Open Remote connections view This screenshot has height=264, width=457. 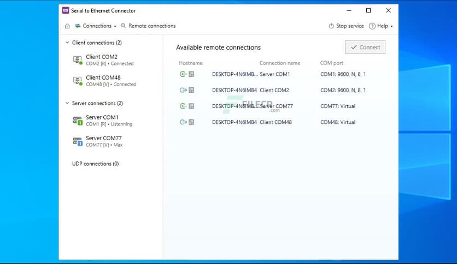point(148,26)
